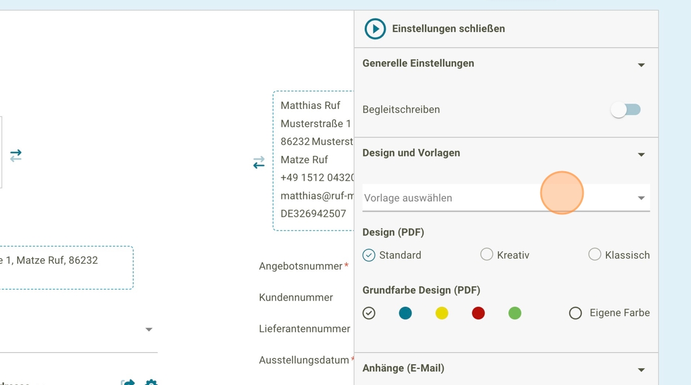
Task: Click the Ausstellungsdatum field label
Action: pyautogui.click(x=304, y=360)
